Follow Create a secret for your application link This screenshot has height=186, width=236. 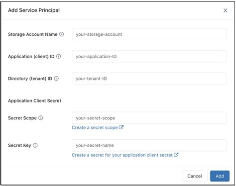(x=122, y=155)
